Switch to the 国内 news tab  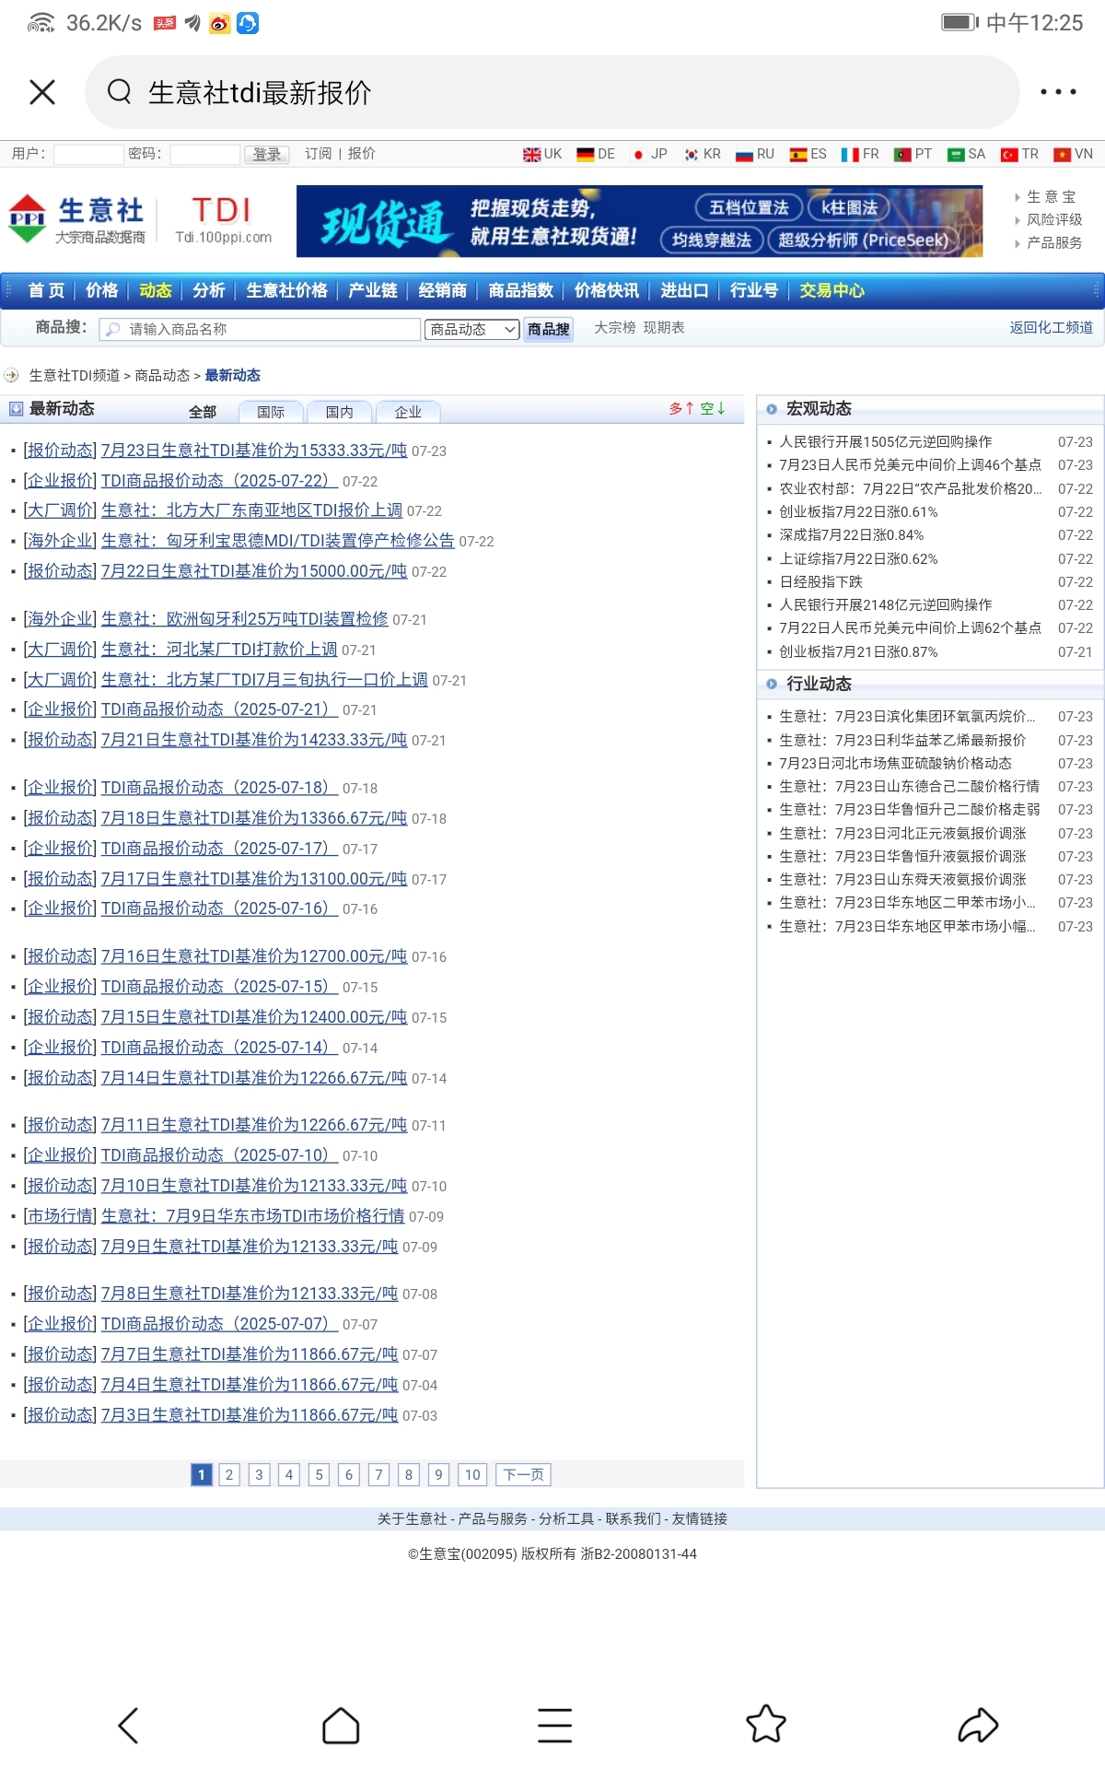[340, 412]
